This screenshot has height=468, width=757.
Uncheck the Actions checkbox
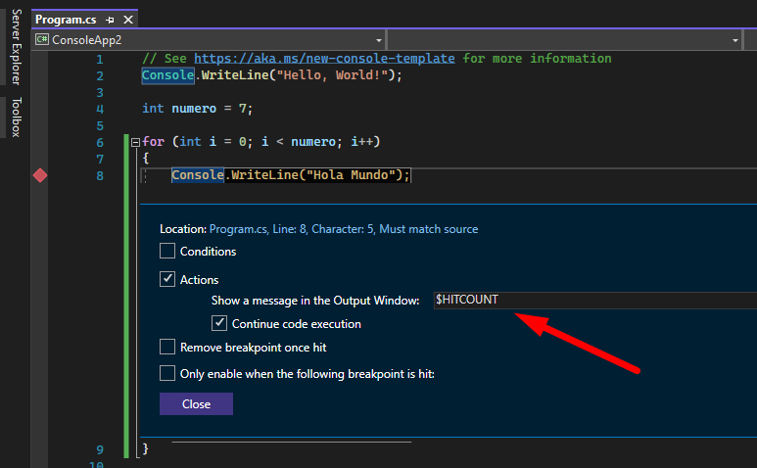point(167,280)
